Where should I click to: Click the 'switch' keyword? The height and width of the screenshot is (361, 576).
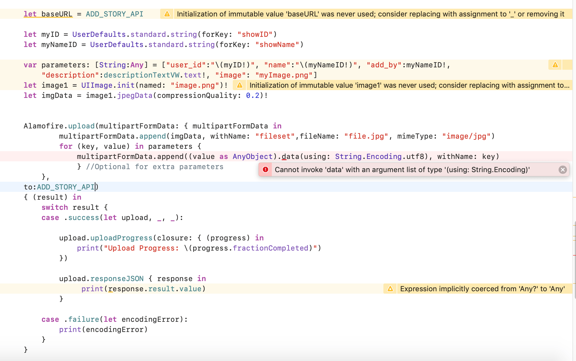coord(55,207)
